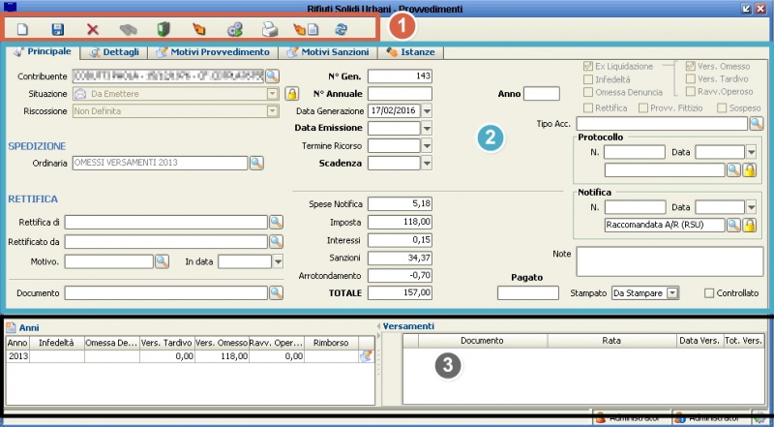Switch to the Dettagli tab

tap(113, 50)
